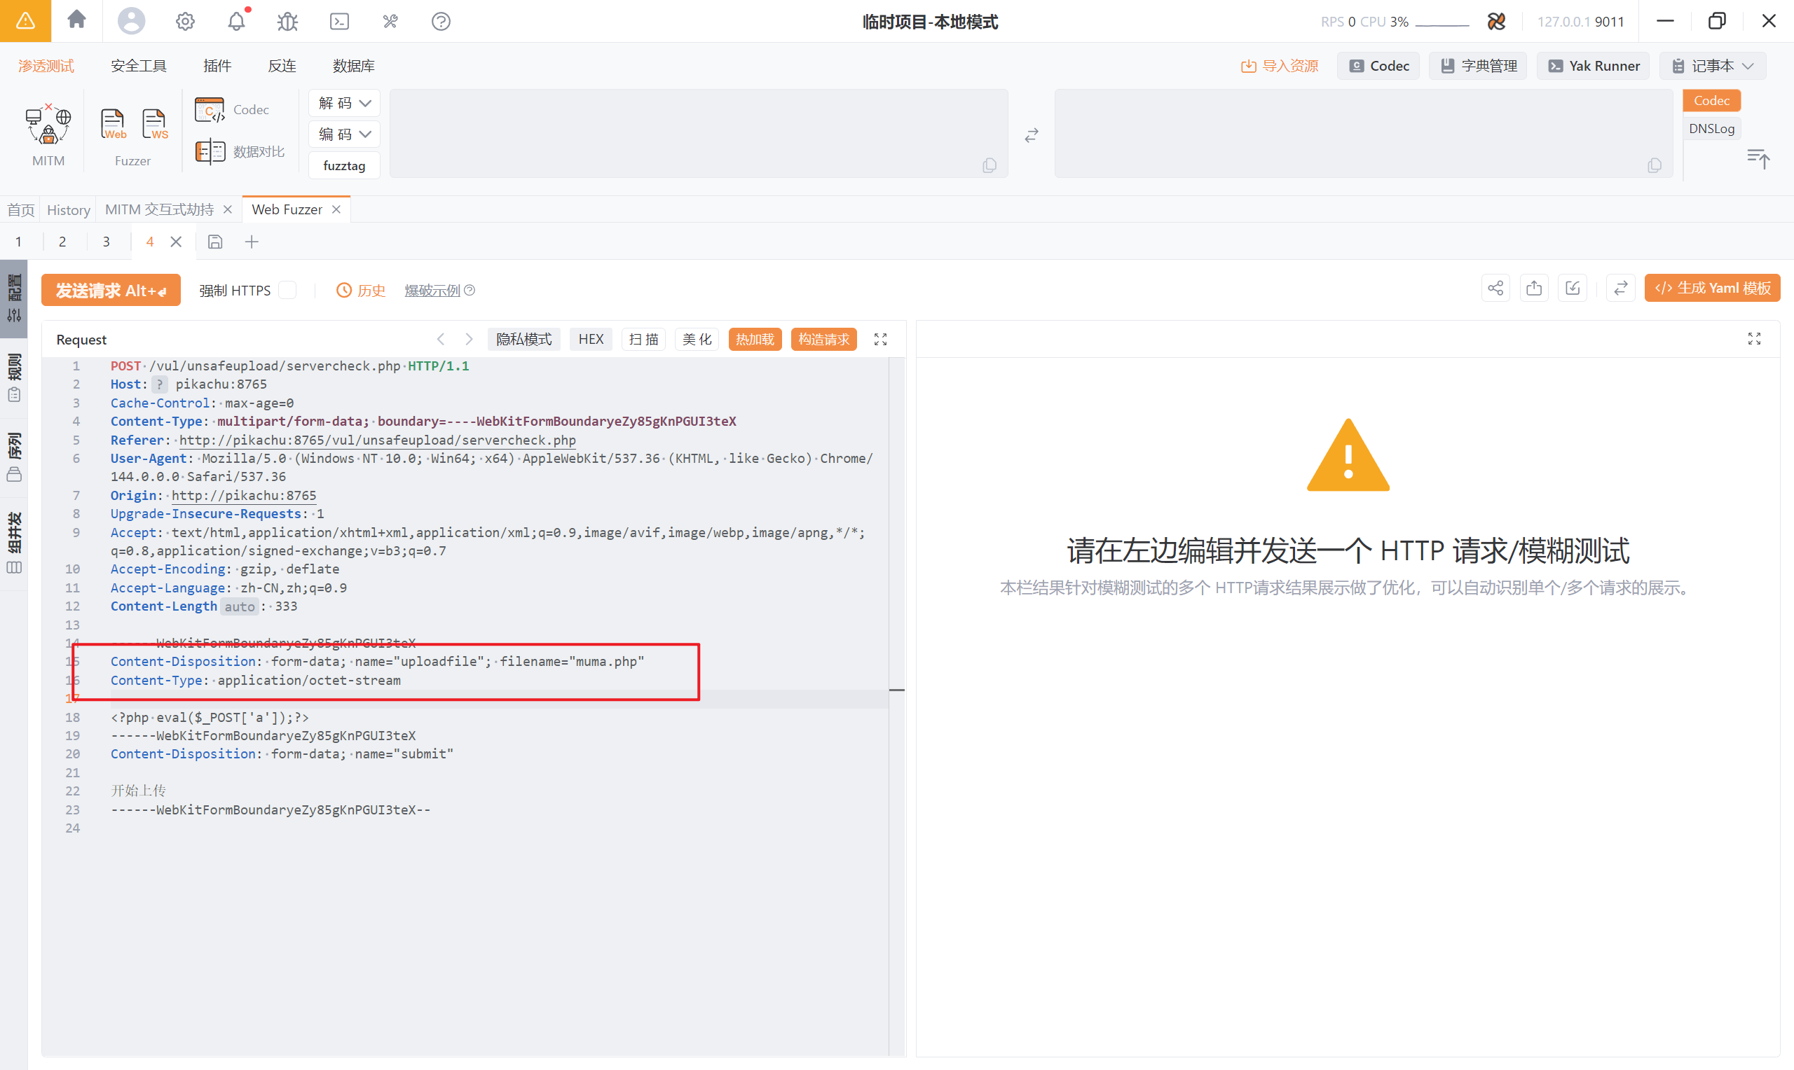Switch to the History tab
Screen dimensions: 1794x1070
click(x=69, y=210)
